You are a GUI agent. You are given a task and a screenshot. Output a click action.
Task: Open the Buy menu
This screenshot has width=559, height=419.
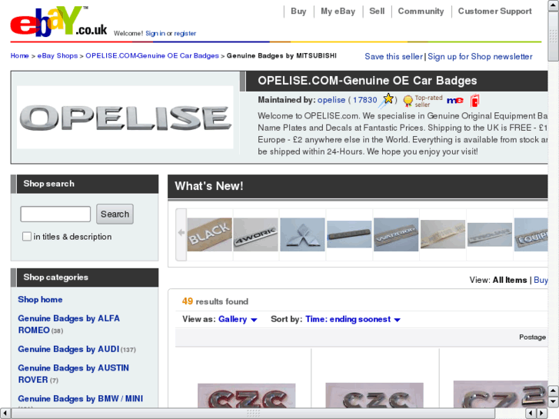pyautogui.click(x=298, y=11)
